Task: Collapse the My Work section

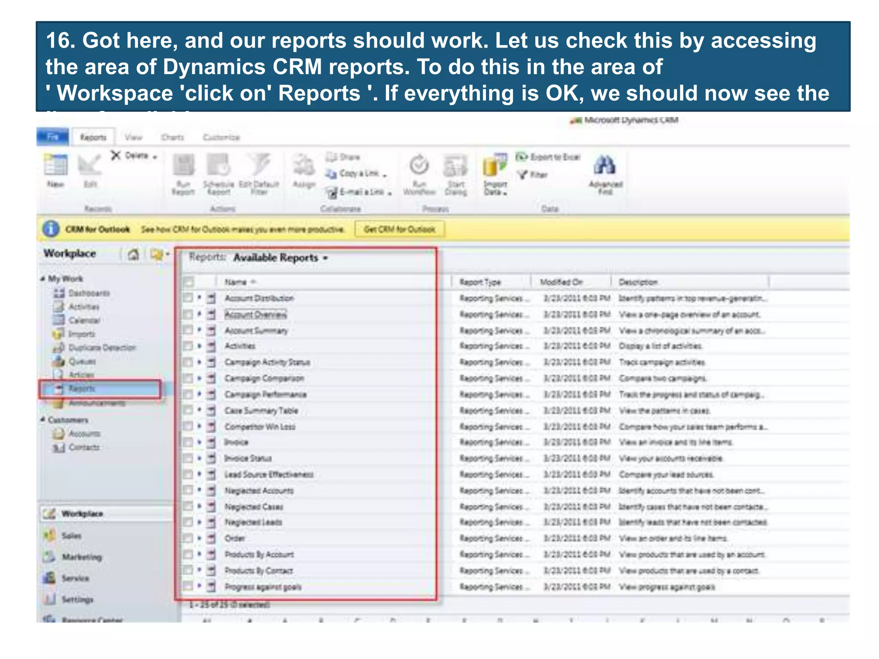Action: point(43,278)
